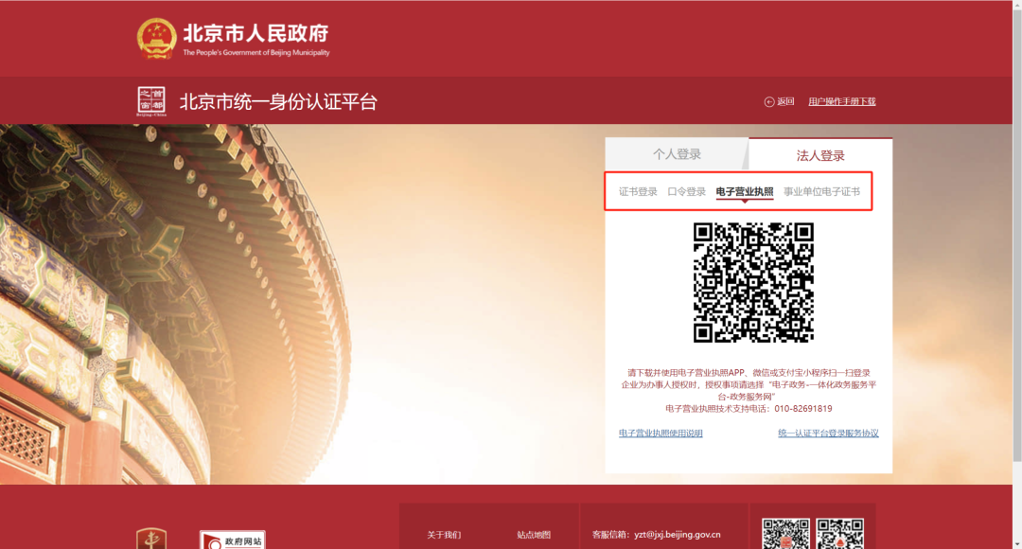
Task: Click the 北京市人民政府 title text
Action: pos(255,32)
